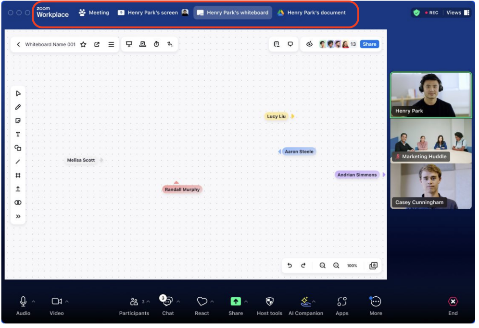Open the notes panel icon

[x=277, y=44]
